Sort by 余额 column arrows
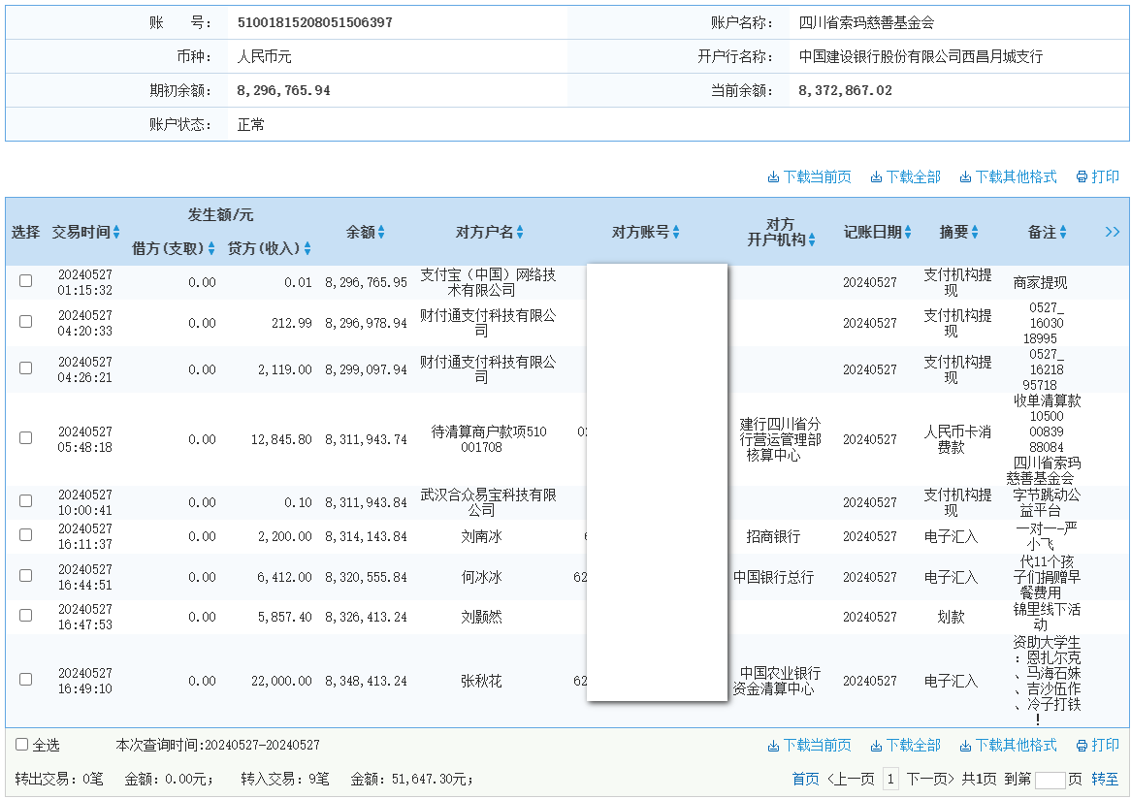This screenshot has width=1131, height=799. pos(381,232)
